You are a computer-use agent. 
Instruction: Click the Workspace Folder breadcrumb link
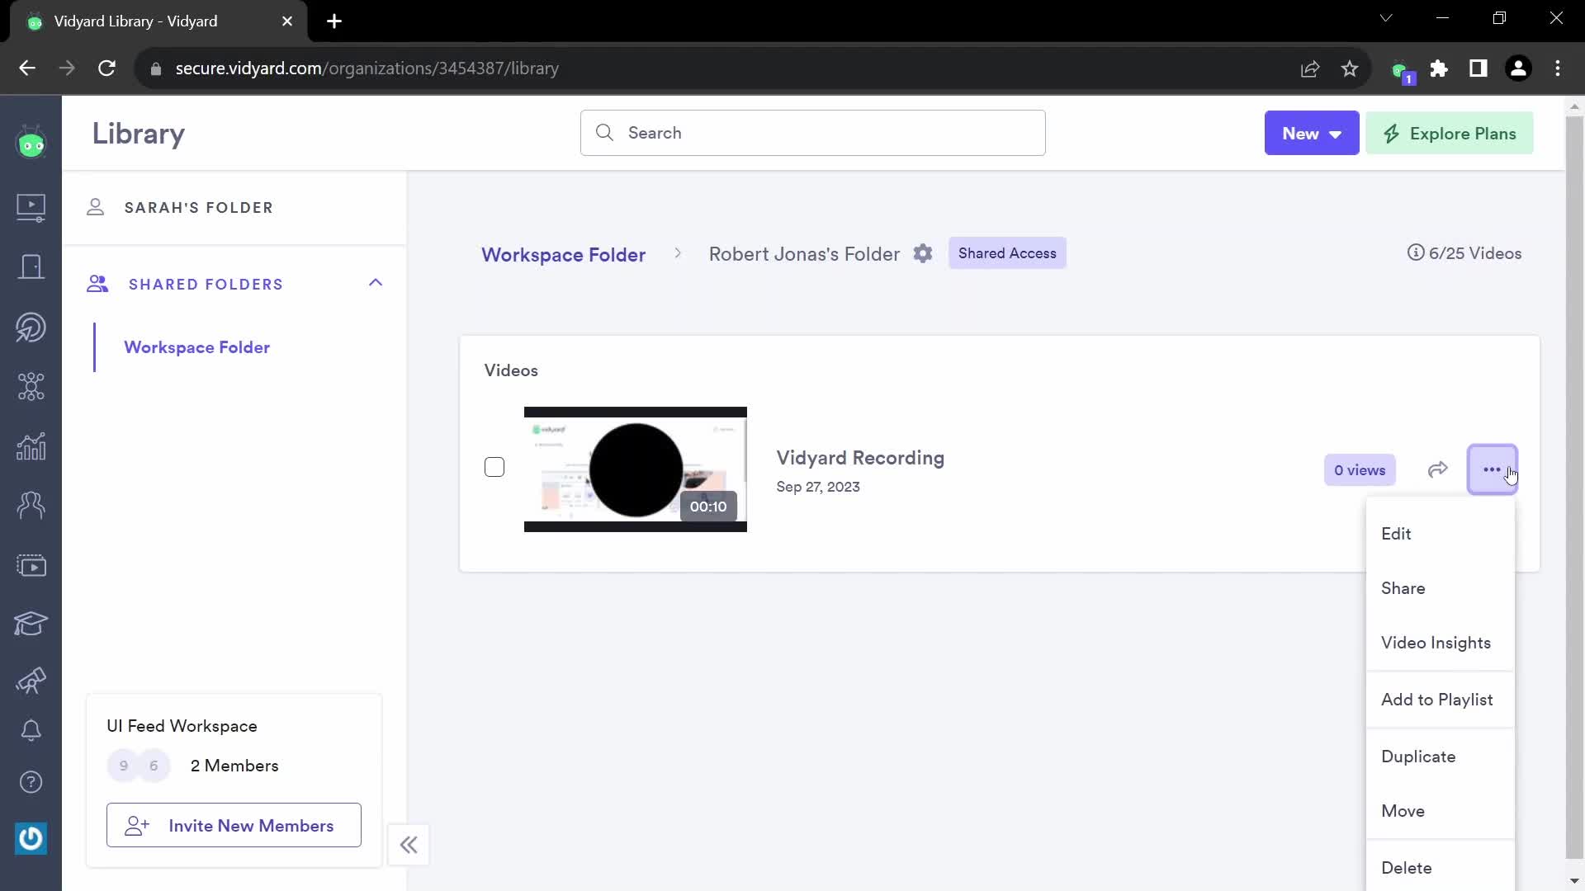pyautogui.click(x=564, y=255)
